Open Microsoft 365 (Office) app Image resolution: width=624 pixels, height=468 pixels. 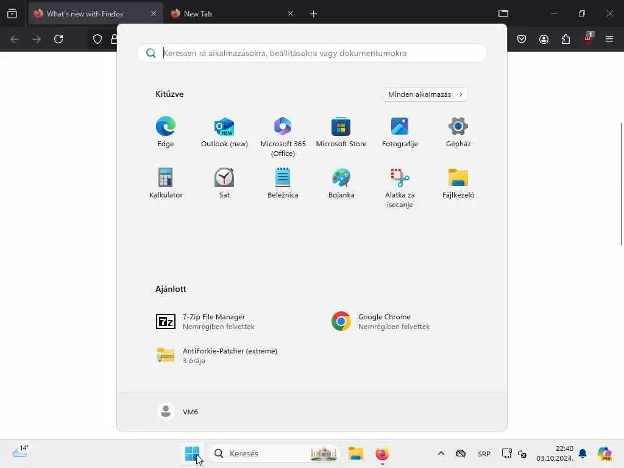pos(283,137)
